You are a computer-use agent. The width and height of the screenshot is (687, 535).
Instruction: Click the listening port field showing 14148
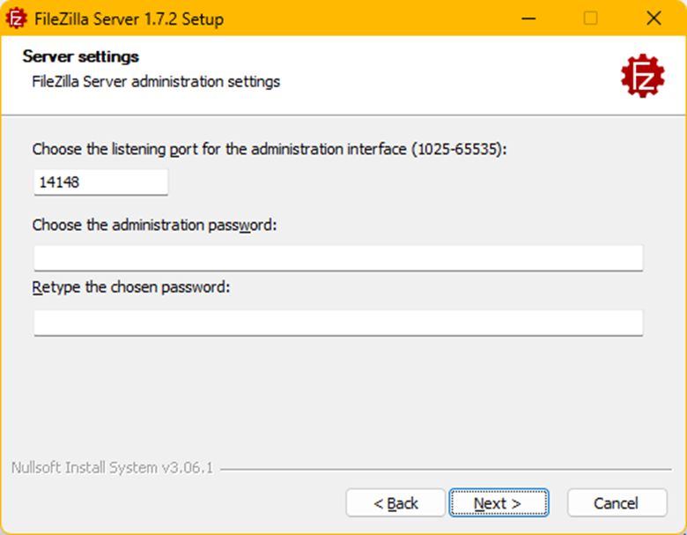click(x=100, y=182)
